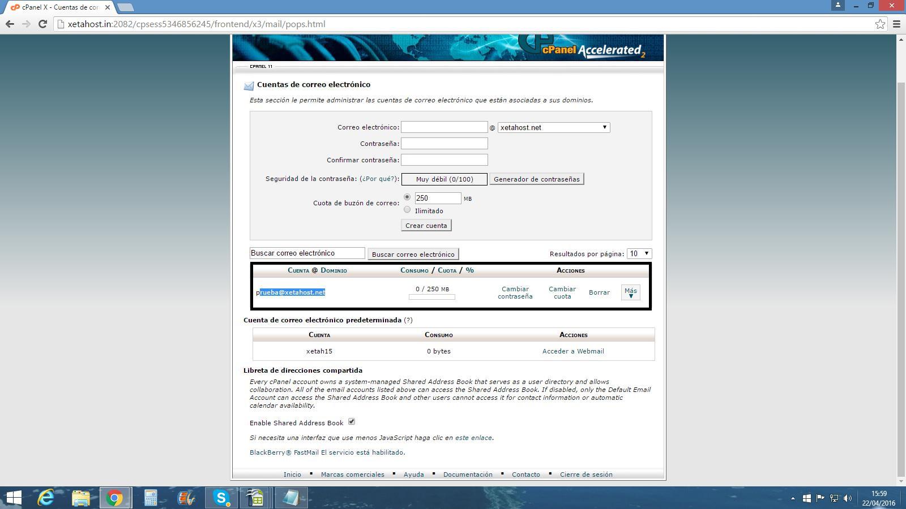Image resolution: width=906 pixels, height=509 pixels.
Task: Open File Explorer from the taskbar
Action: tap(81, 498)
